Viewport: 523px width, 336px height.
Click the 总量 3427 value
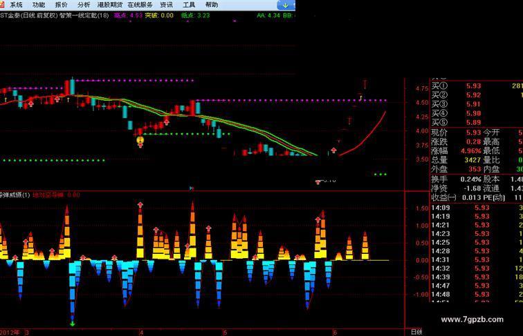[472, 160]
